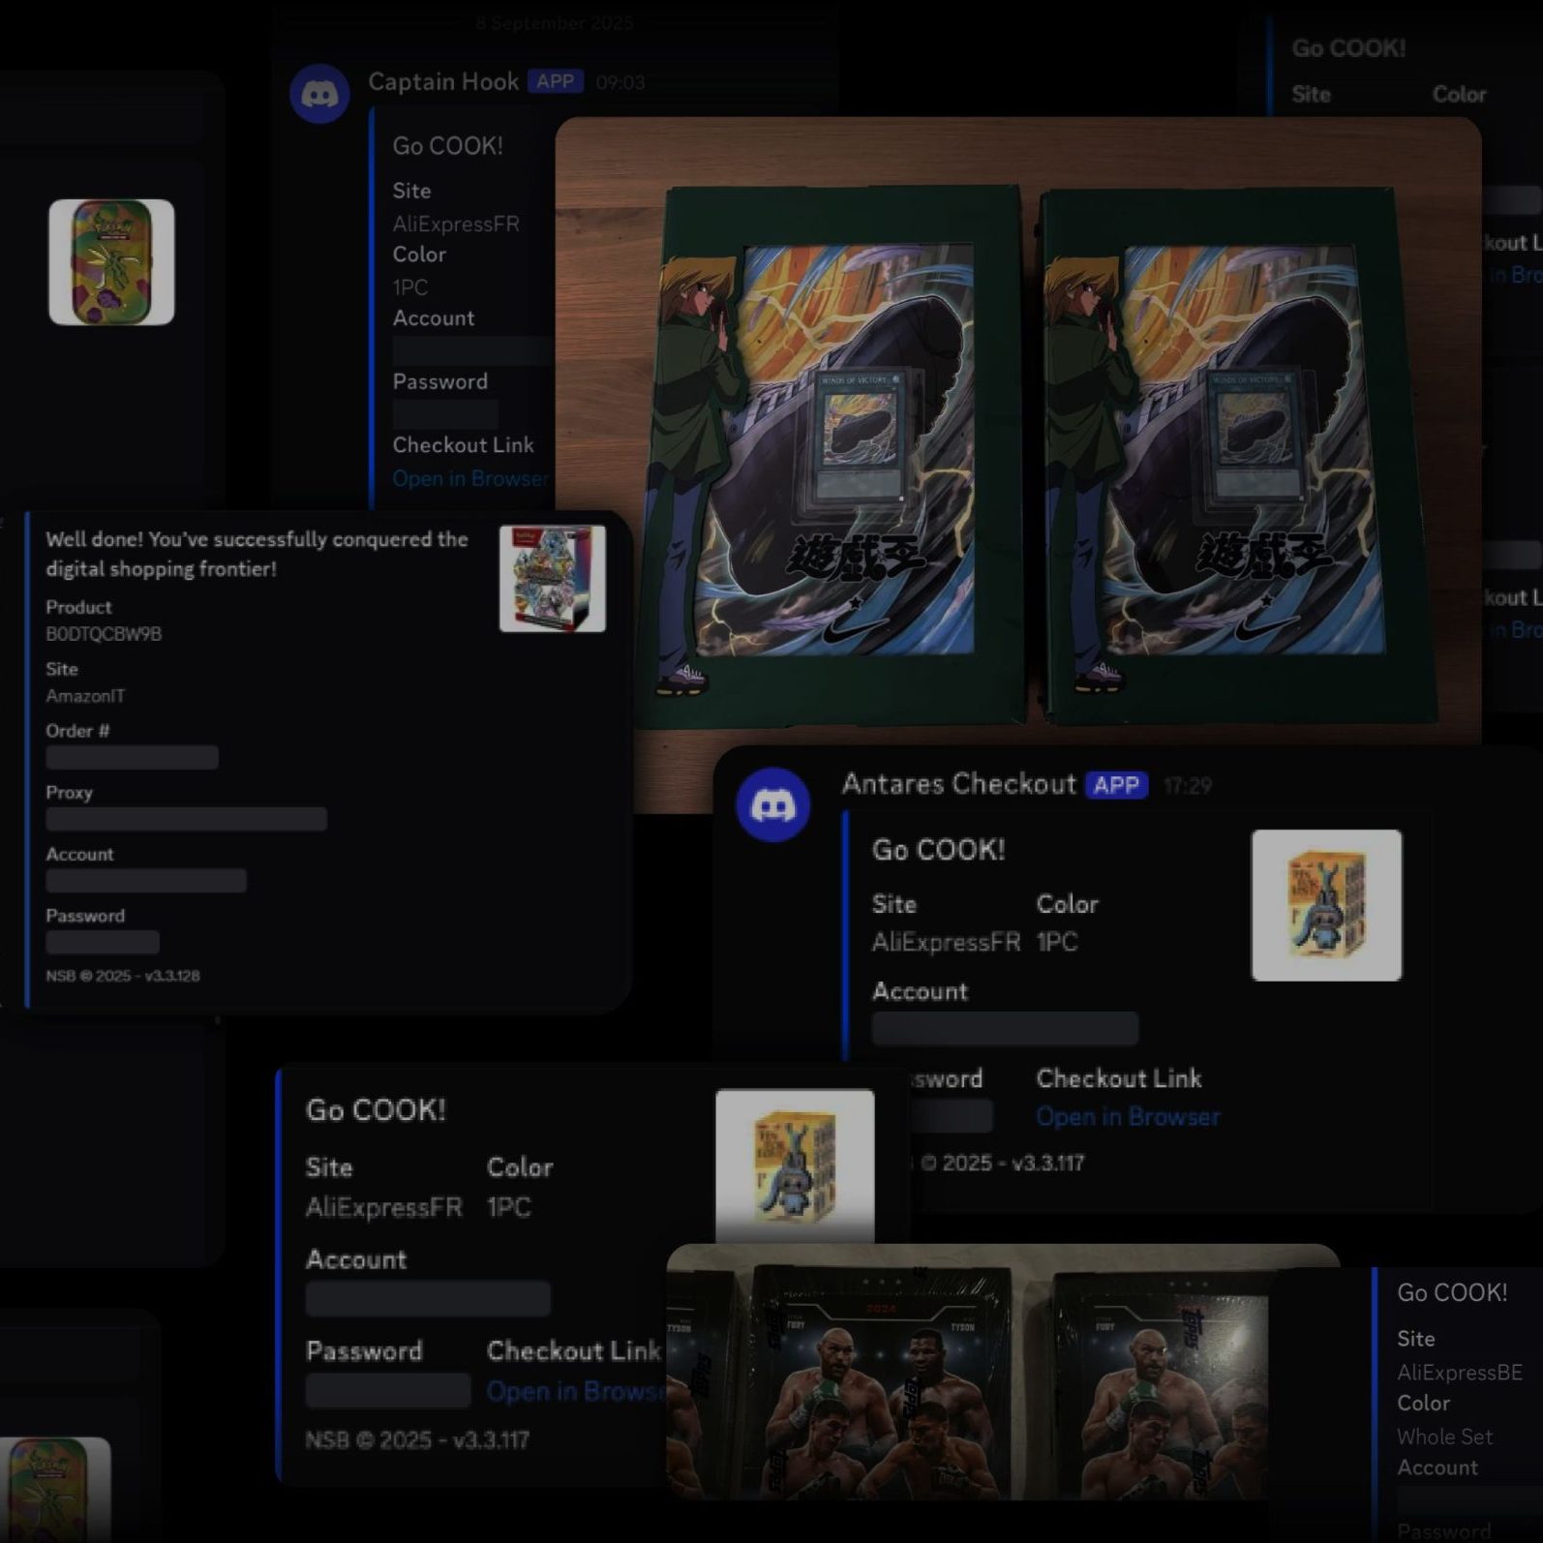The height and width of the screenshot is (1543, 1543).
Task: Click the Captain Hook Discord avatar
Action: (319, 94)
